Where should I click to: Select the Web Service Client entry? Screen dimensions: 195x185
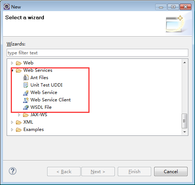(51, 100)
